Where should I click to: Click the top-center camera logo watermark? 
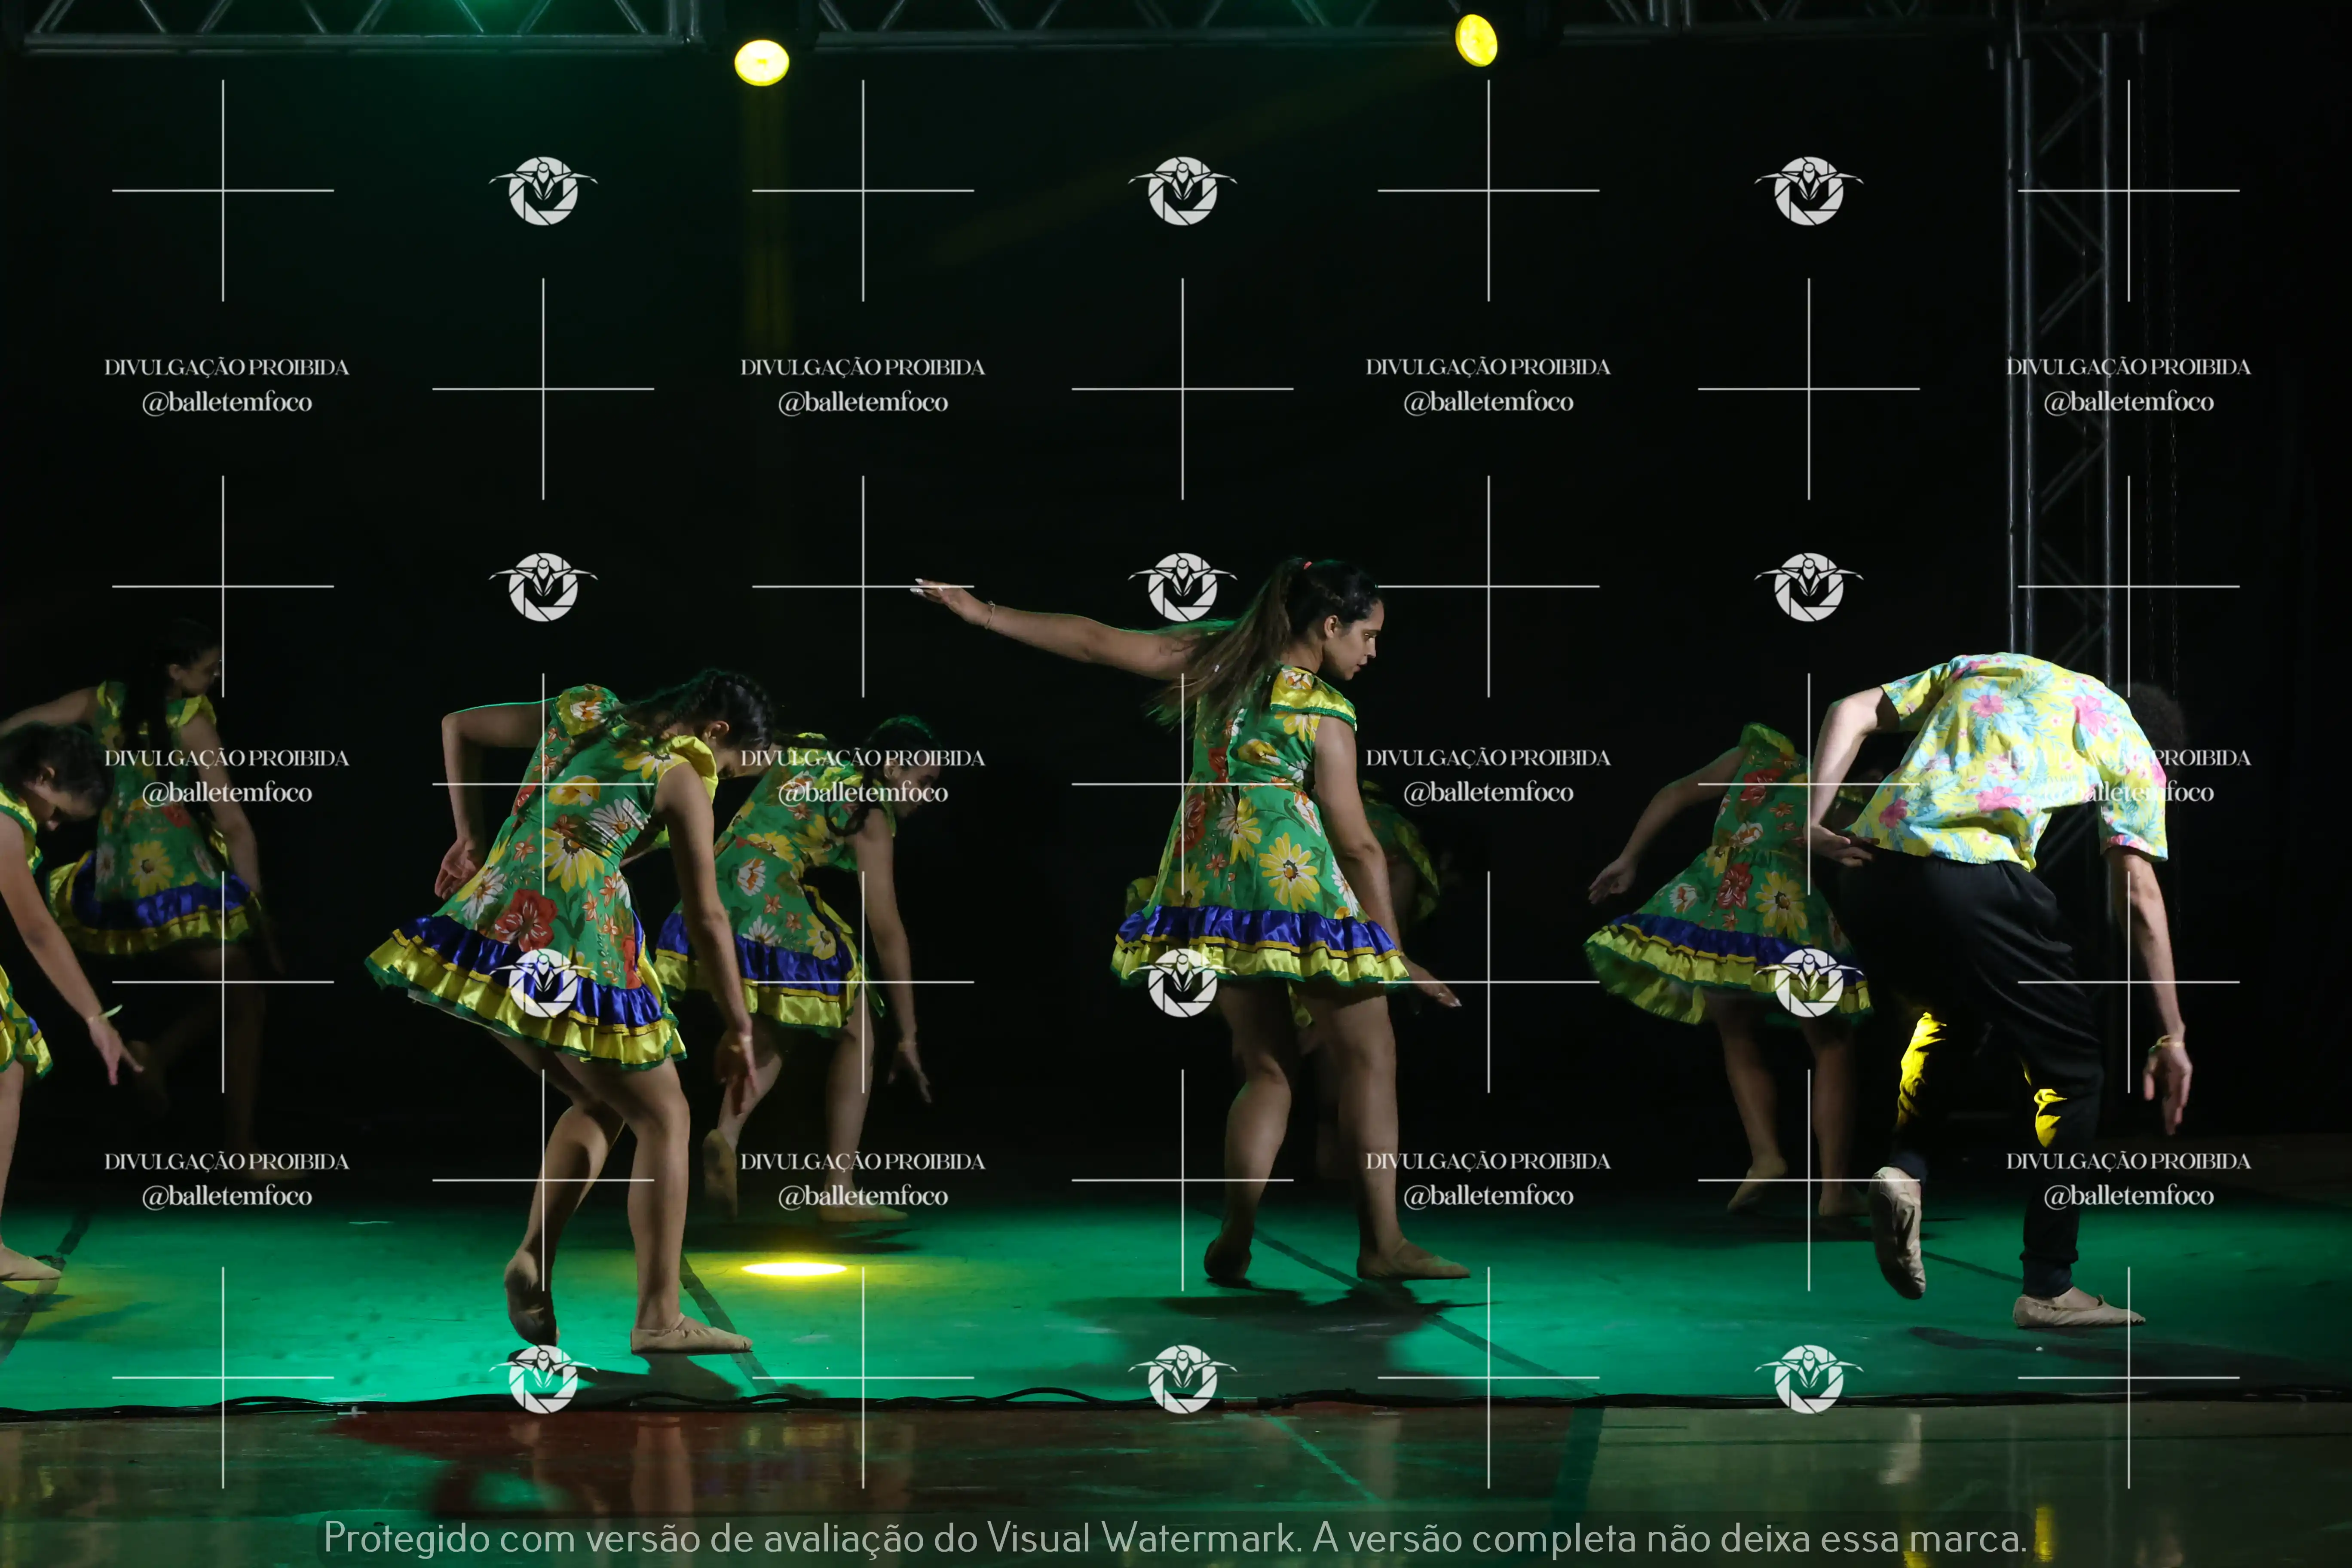(x=1182, y=190)
